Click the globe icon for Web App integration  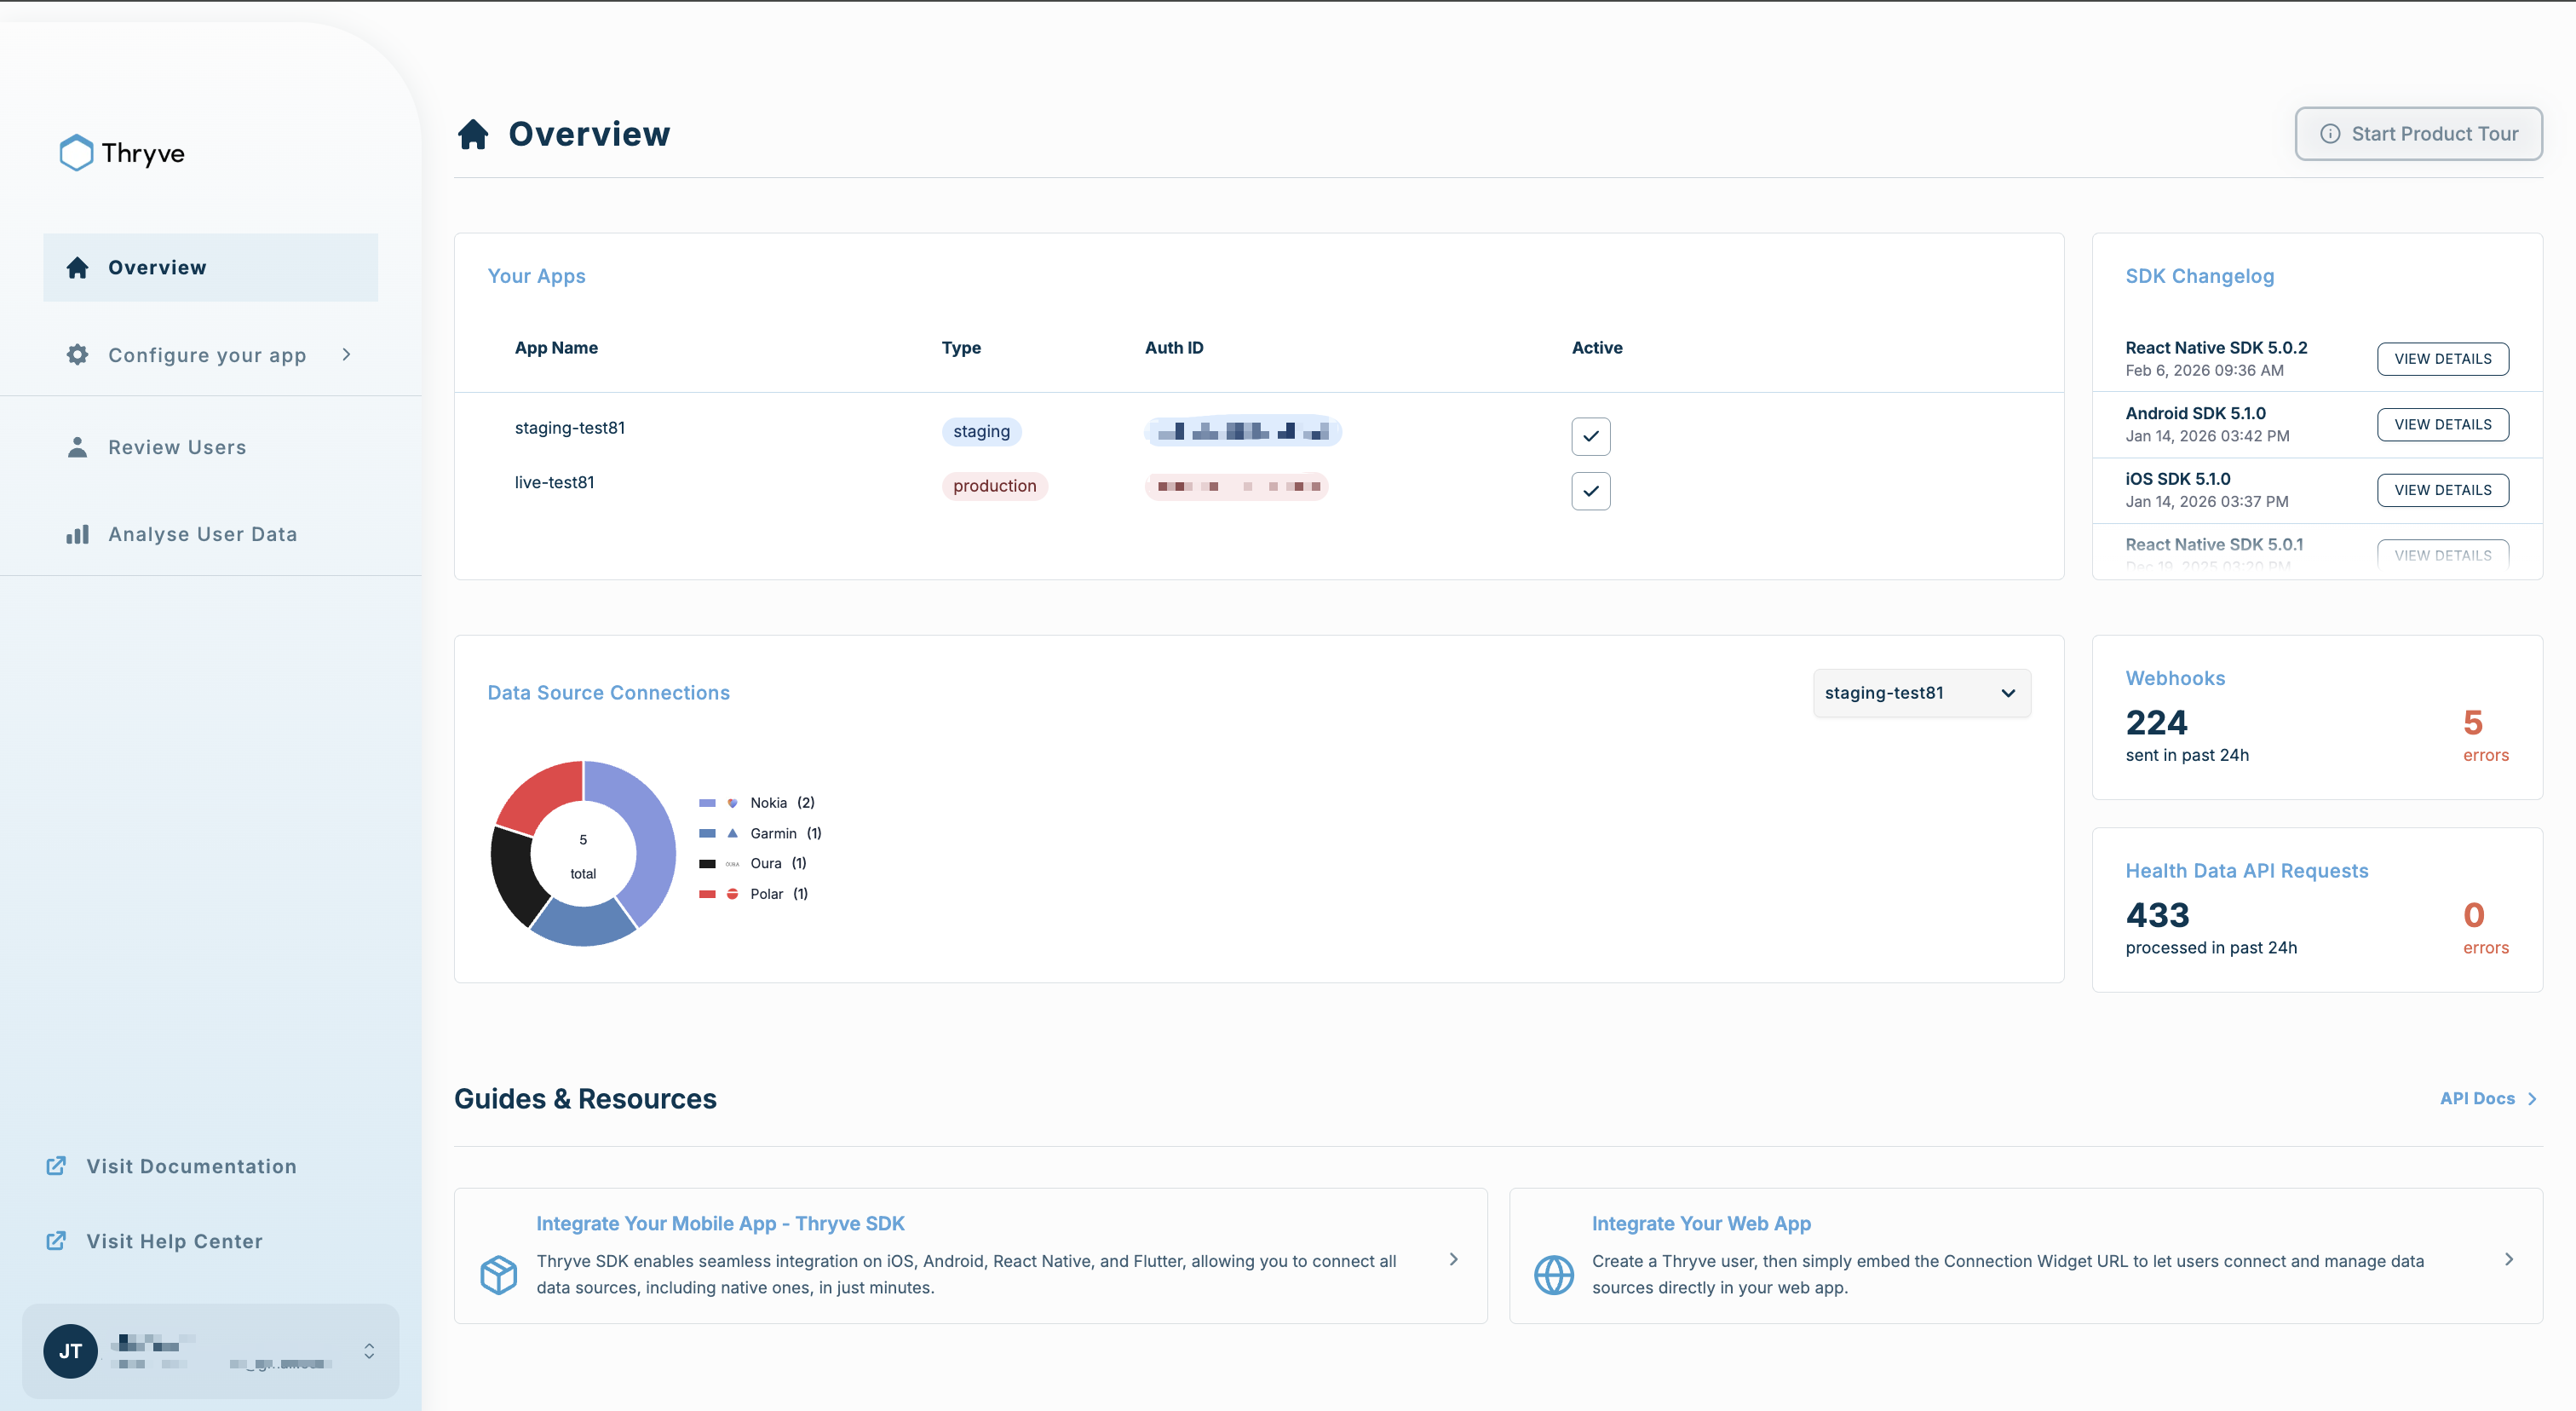pos(1553,1274)
